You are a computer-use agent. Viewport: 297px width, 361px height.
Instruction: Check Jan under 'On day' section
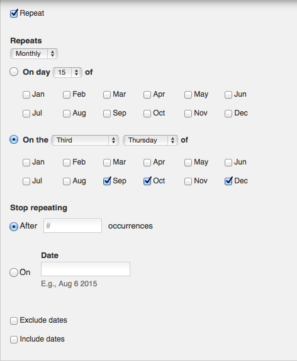pos(26,95)
